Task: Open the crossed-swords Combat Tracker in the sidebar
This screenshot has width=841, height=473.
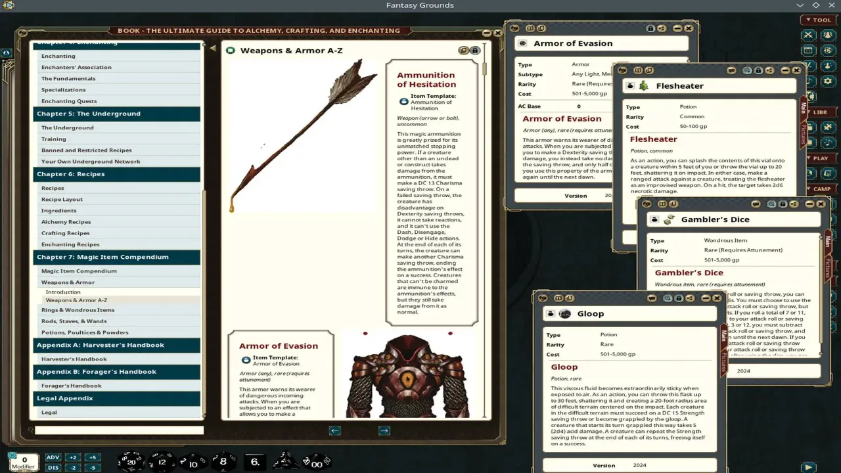Action: (808, 35)
